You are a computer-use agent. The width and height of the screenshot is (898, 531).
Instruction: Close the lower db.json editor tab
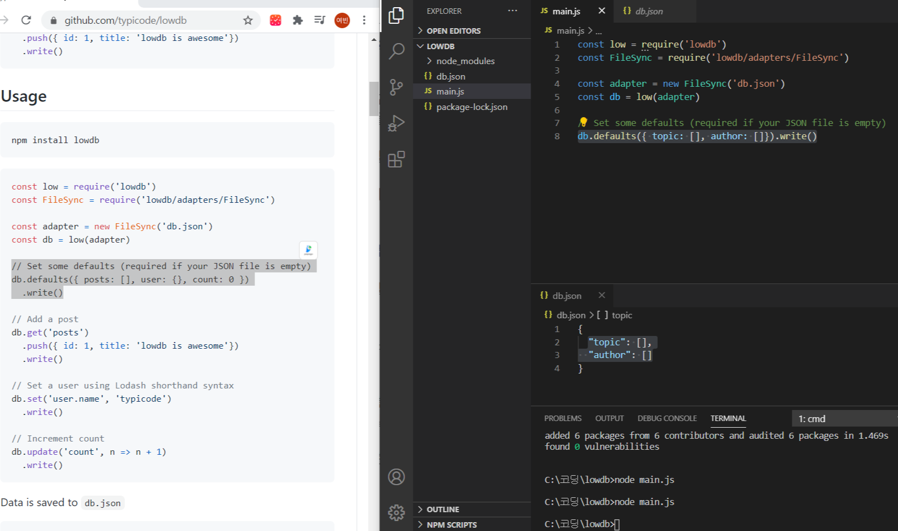pos(602,295)
